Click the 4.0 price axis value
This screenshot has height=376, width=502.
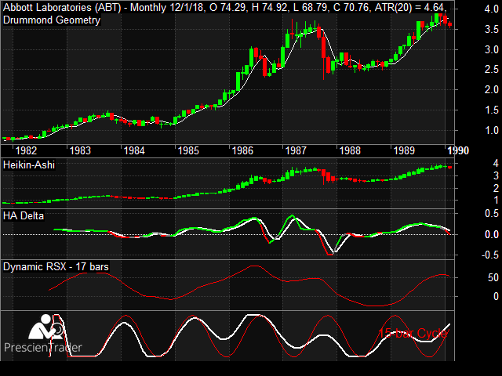(x=492, y=9)
